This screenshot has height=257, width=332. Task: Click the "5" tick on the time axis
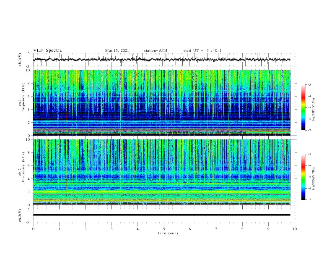click(x=164, y=229)
